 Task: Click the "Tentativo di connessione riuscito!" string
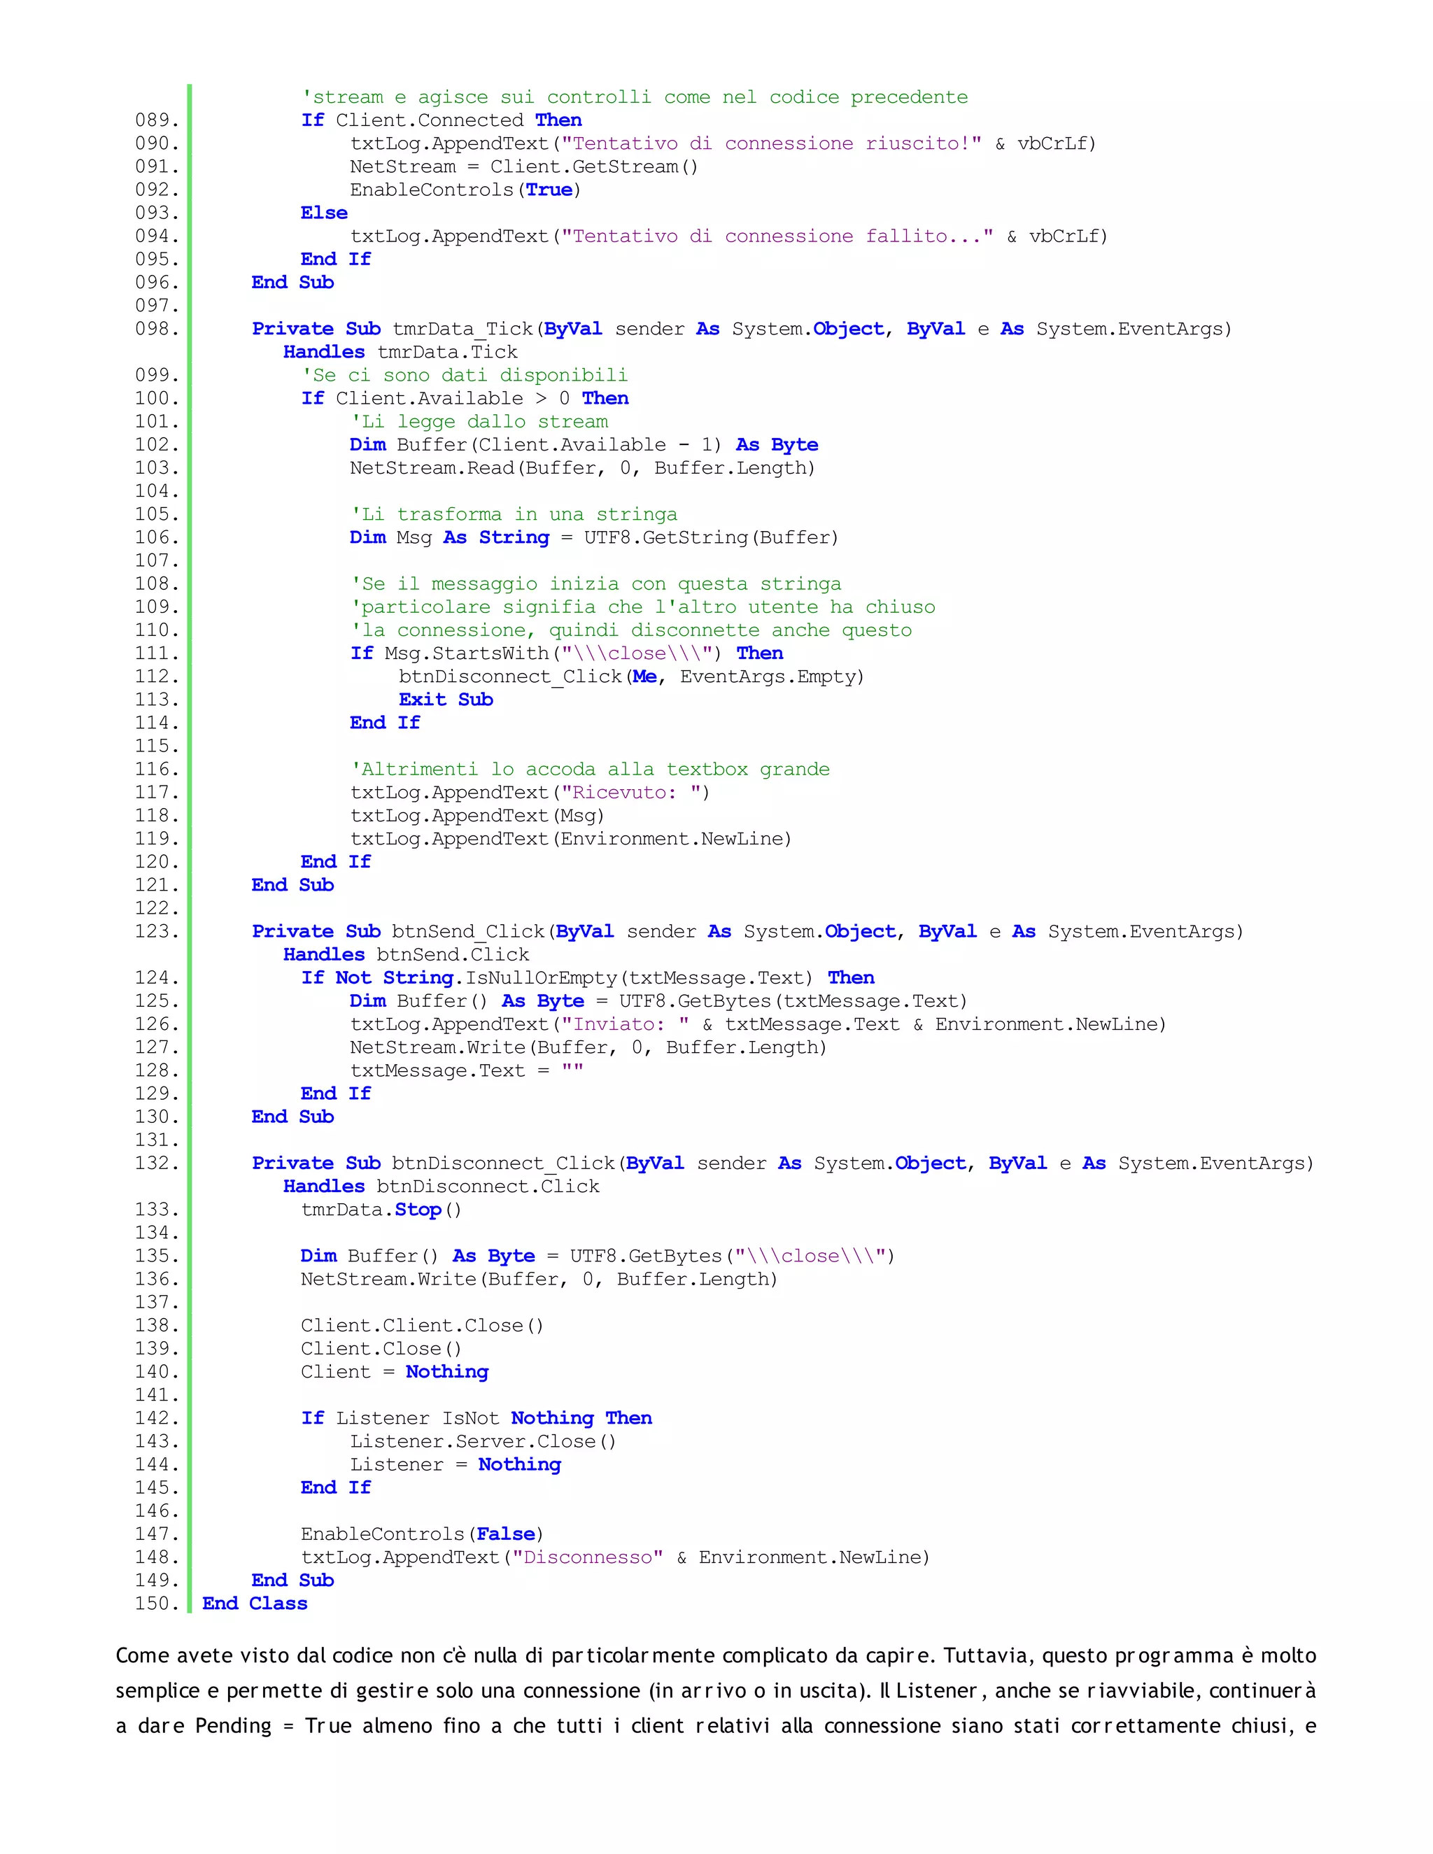772,143
